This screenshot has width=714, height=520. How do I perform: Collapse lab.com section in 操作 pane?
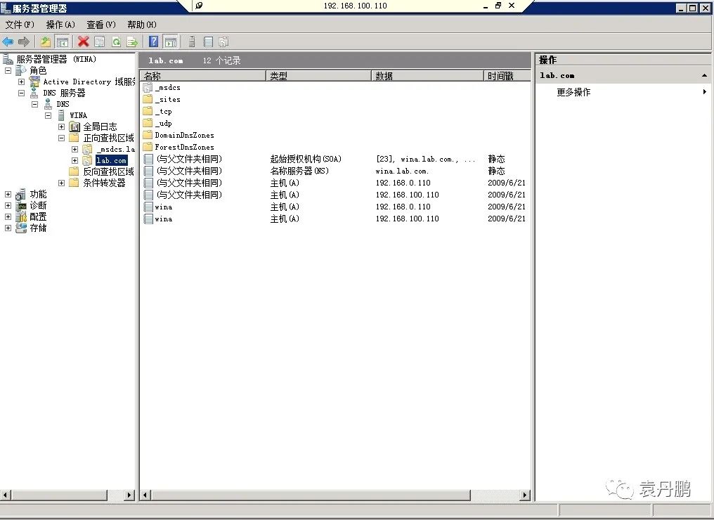(704, 76)
